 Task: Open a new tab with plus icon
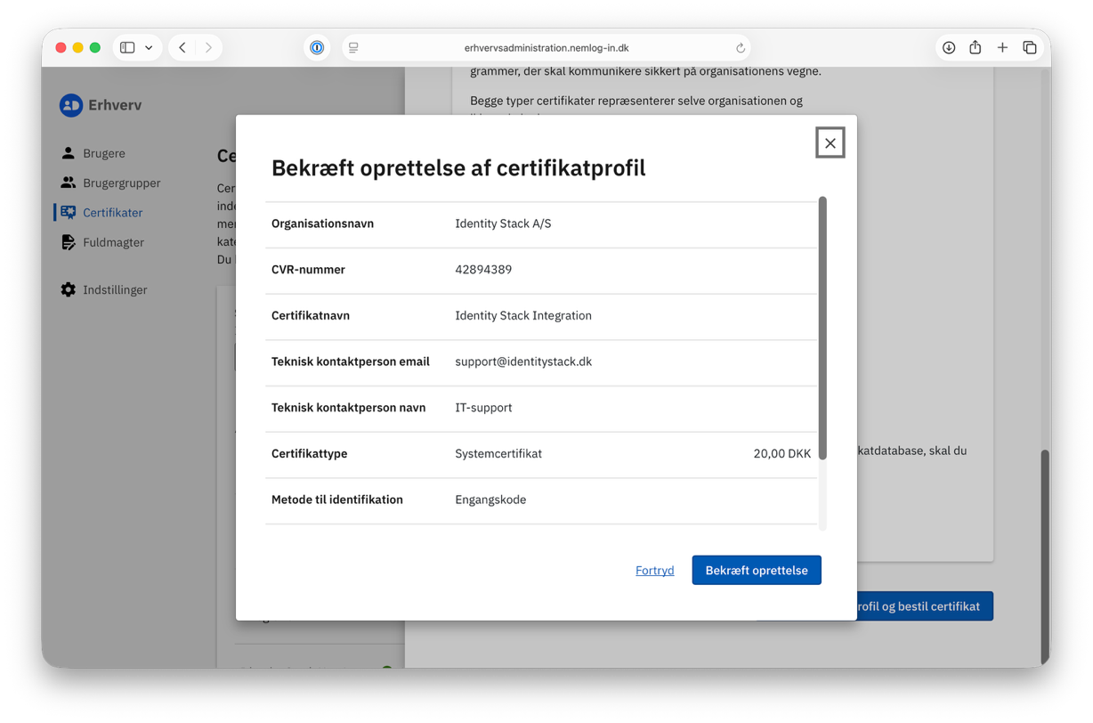[1002, 48]
